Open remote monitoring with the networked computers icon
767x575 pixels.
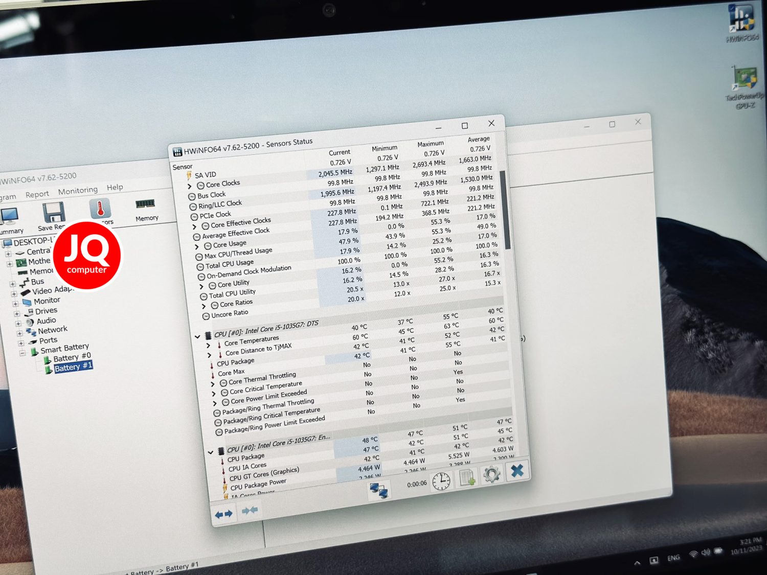click(x=379, y=490)
